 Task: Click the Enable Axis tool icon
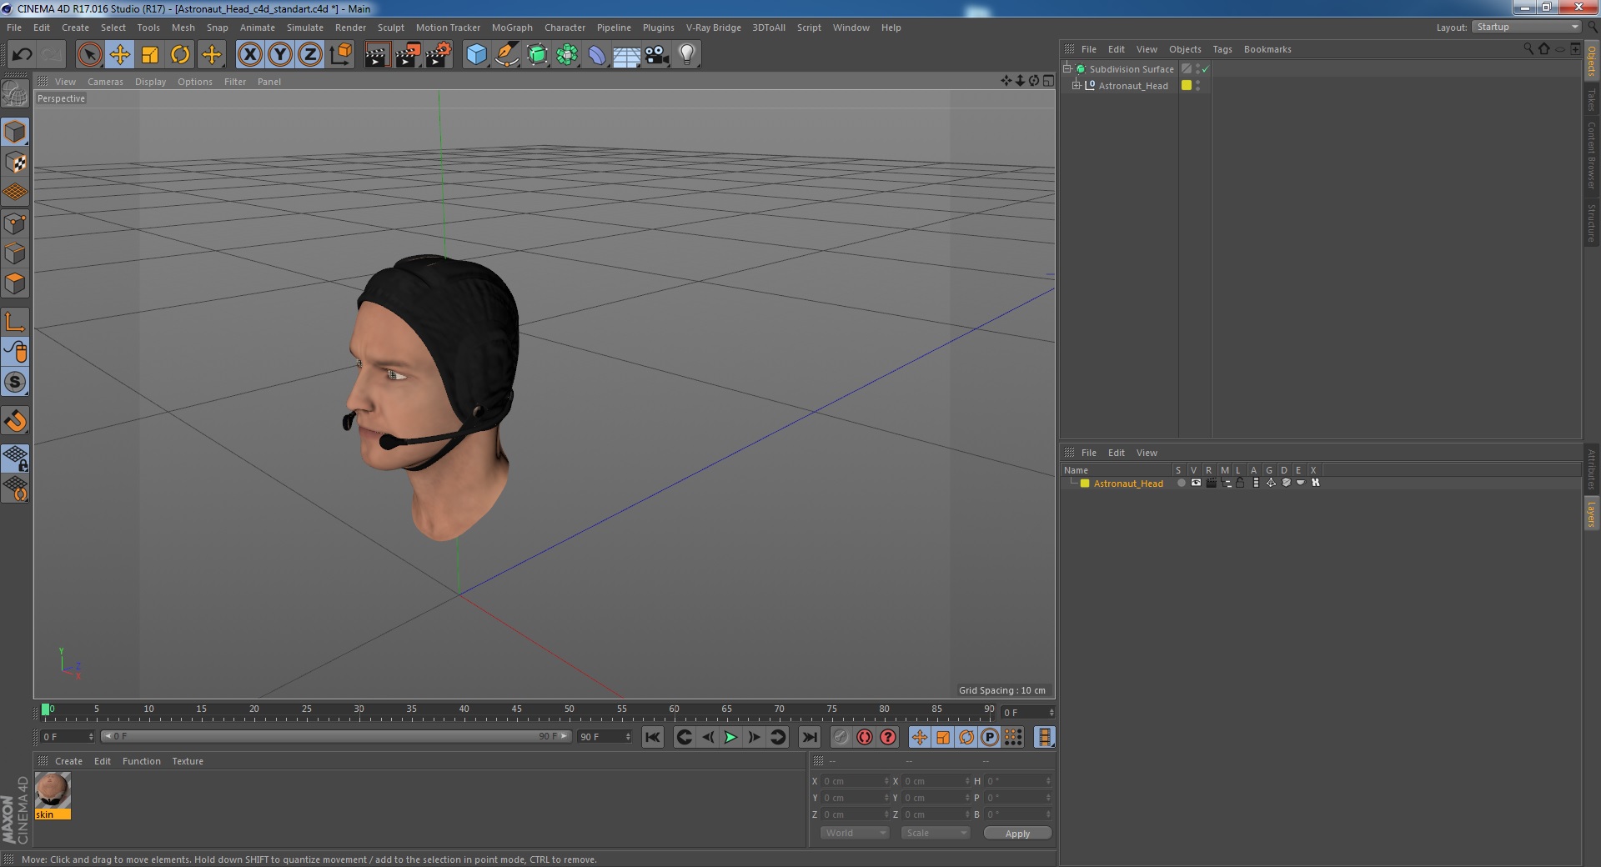click(x=15, y=322)
